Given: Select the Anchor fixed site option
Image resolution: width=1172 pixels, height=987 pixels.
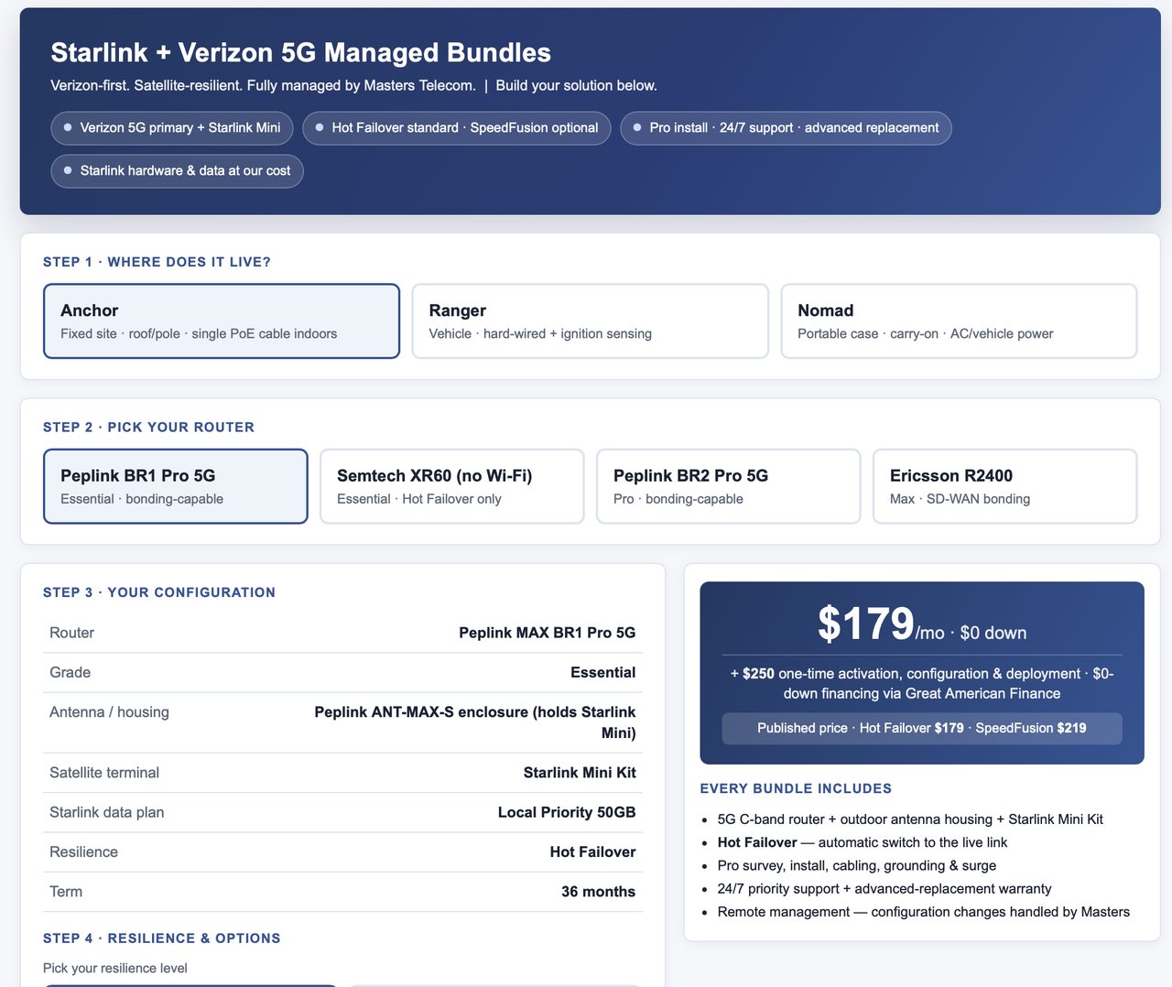Looking at the screenshot, I should (222, 321).
